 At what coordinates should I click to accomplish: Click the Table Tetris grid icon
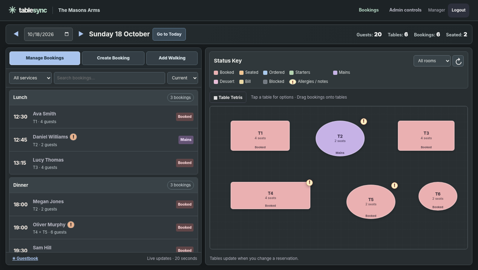click(x=215, y=98)
